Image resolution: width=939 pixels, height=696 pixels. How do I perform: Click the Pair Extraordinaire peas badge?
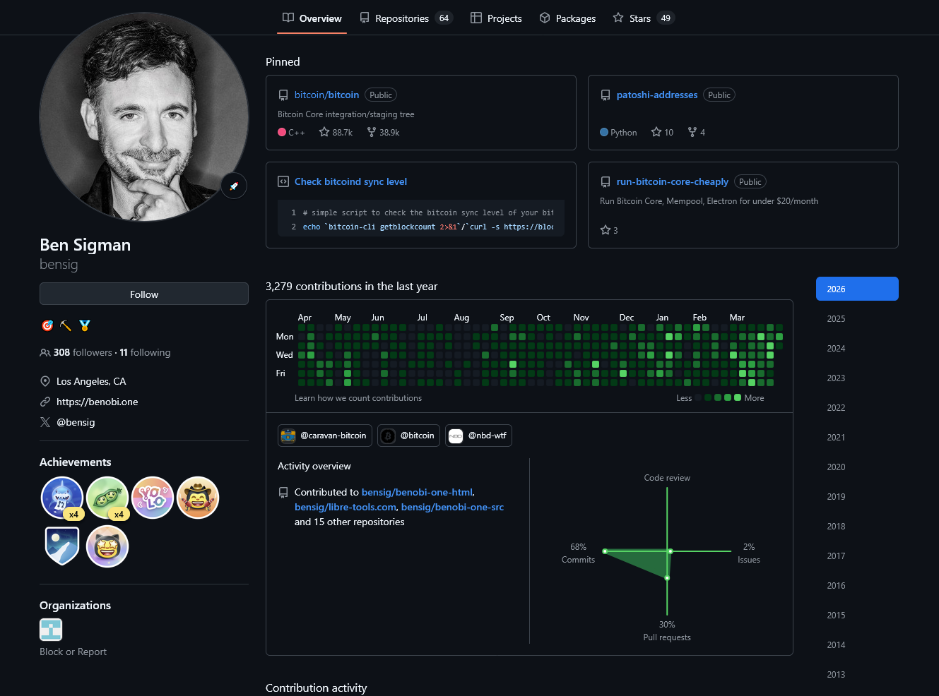click(x=107, y=498)
